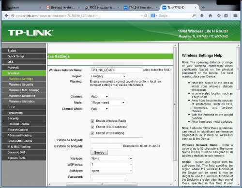Image resolution: width=242 pixels, height=188 pixels.
Task: Toggle Enable SSID Broadcast checkbox
Action: coord(92,127)
